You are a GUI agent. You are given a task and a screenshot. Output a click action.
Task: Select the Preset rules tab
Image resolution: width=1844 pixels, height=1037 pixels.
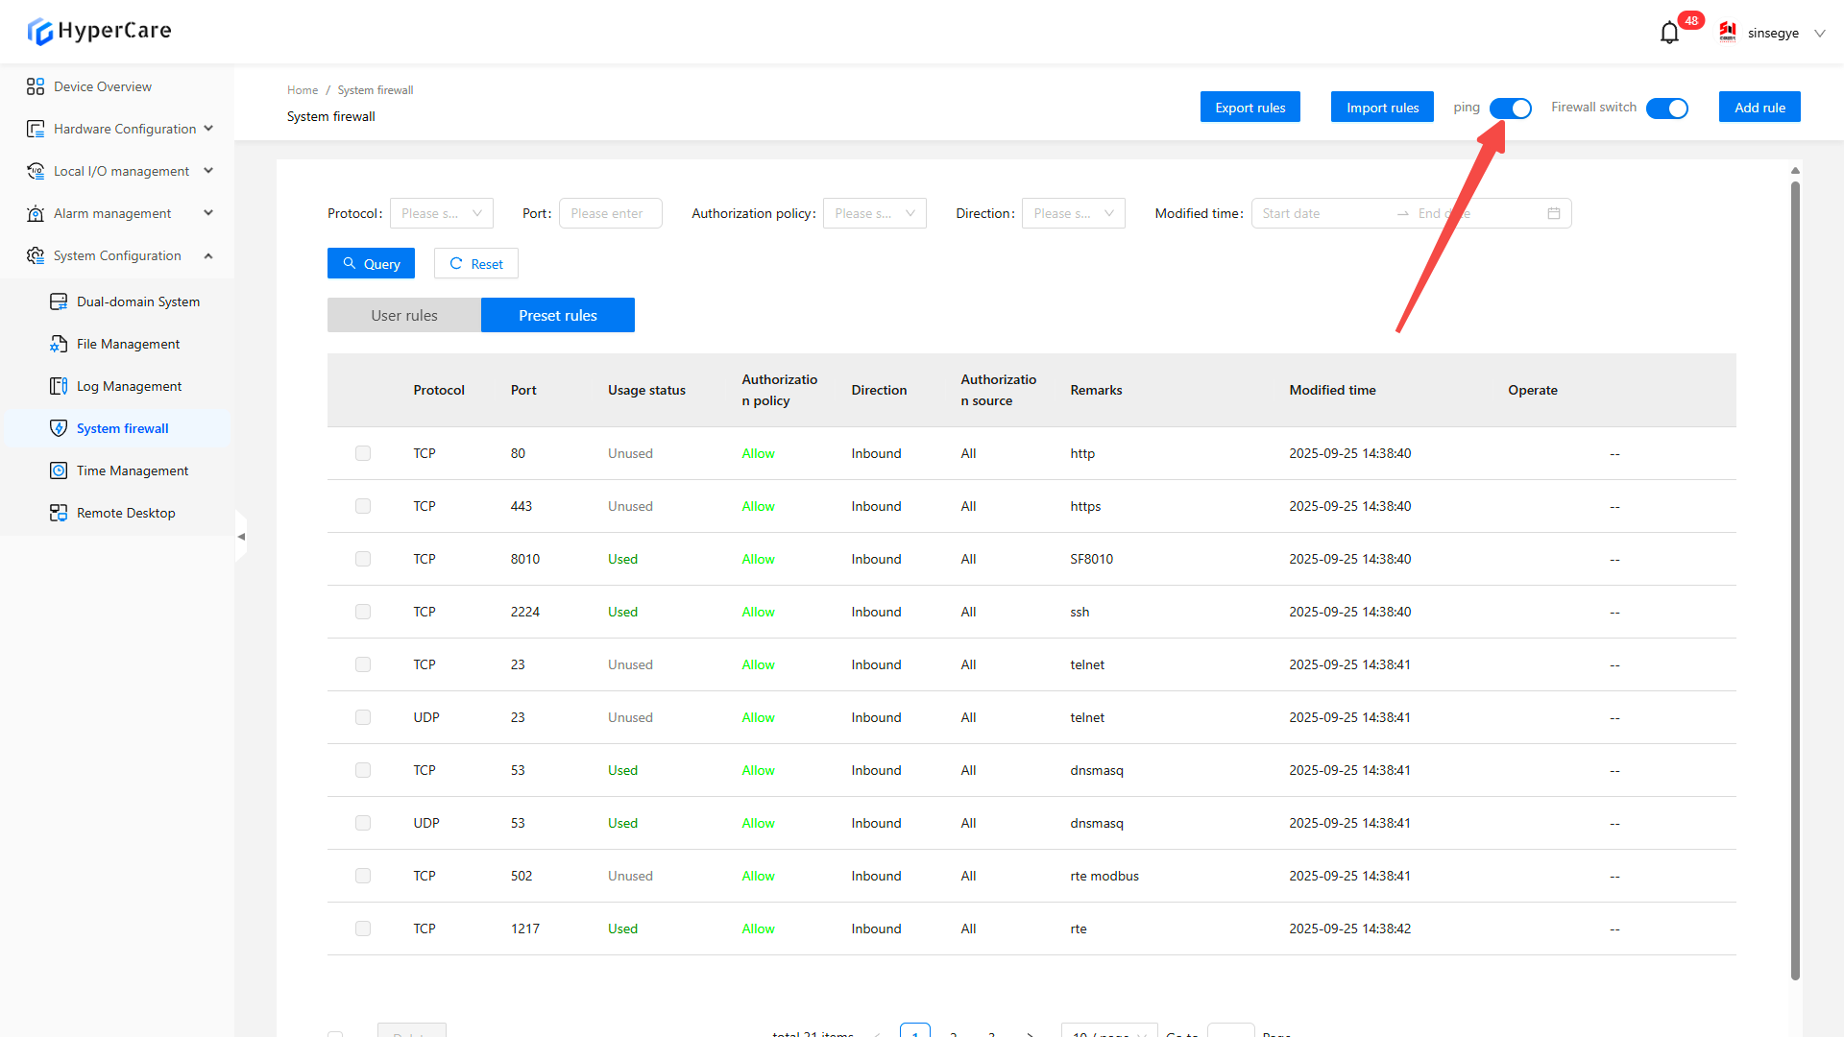(557, 315)
